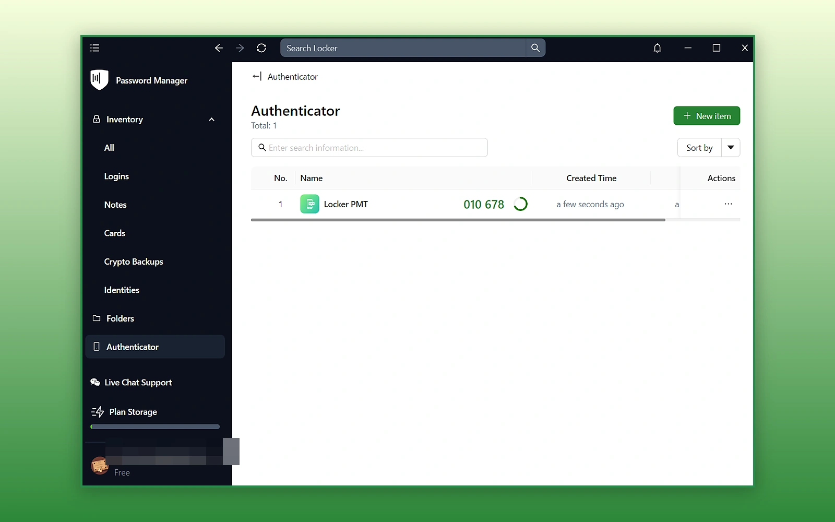
Task: Open the Identities section
Action: (x=122, y=290)
